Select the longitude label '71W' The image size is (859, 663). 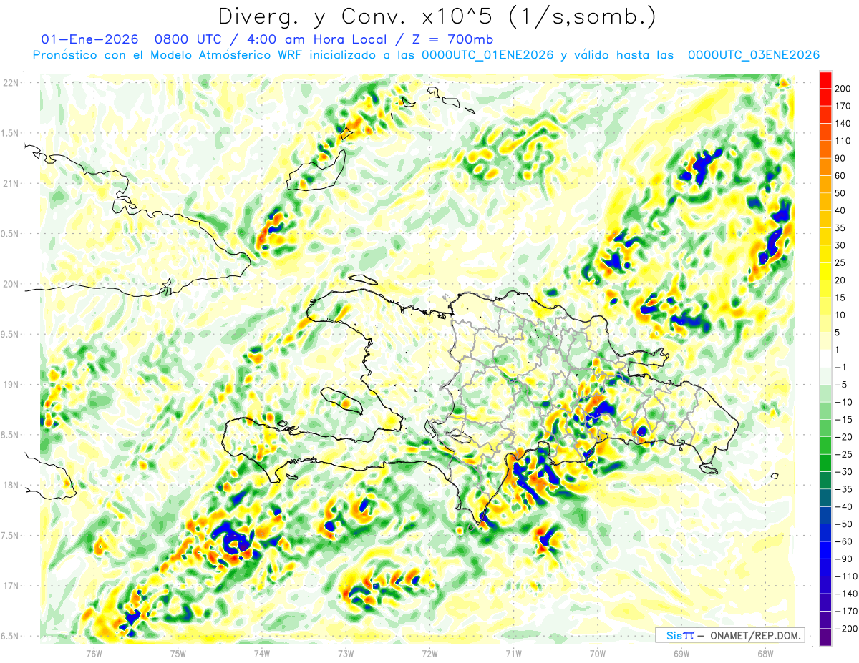513,653
